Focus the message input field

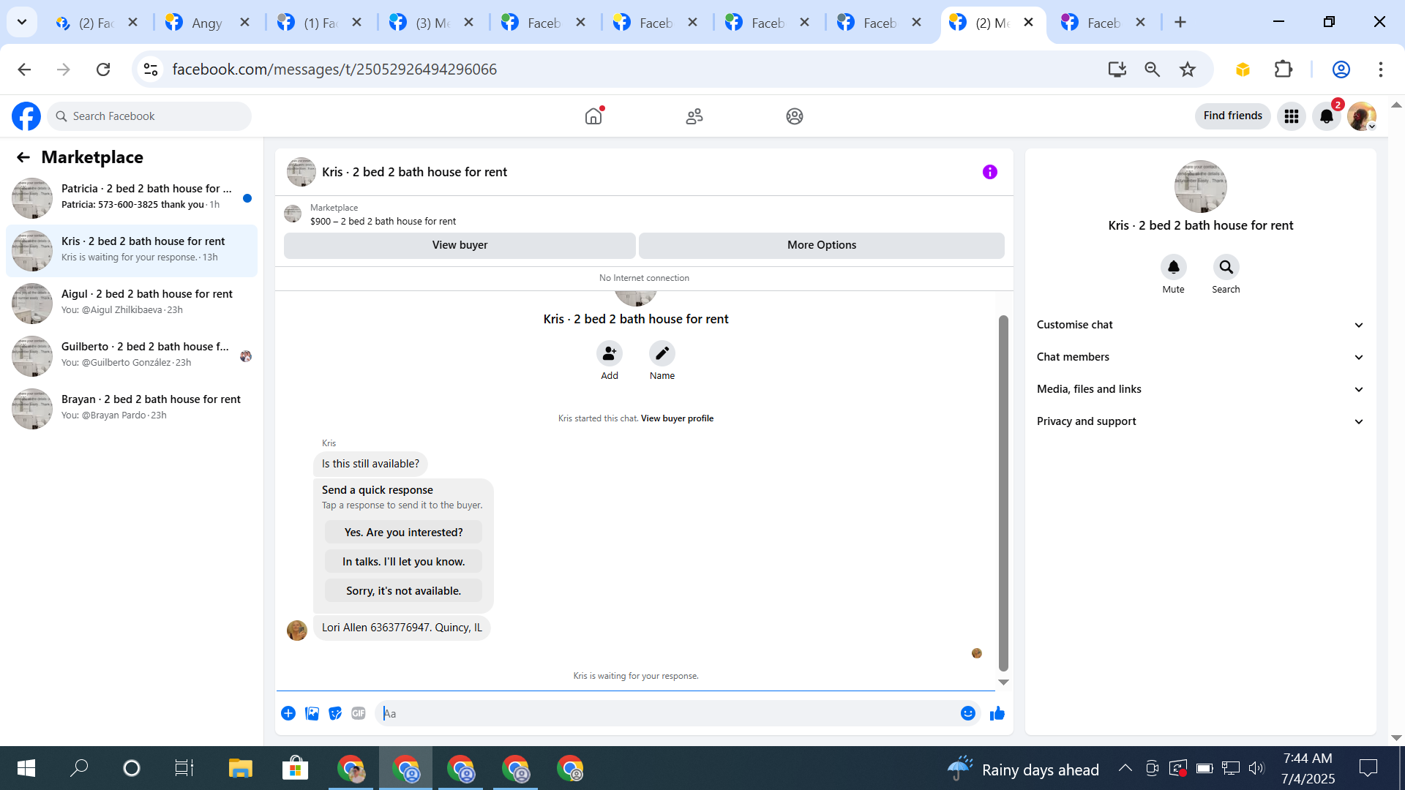(x=666, y=713)
